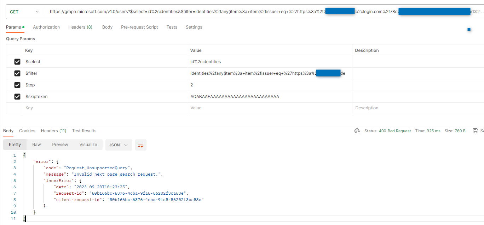
Task: Open the Cookies panel
Action: point(27,130)
